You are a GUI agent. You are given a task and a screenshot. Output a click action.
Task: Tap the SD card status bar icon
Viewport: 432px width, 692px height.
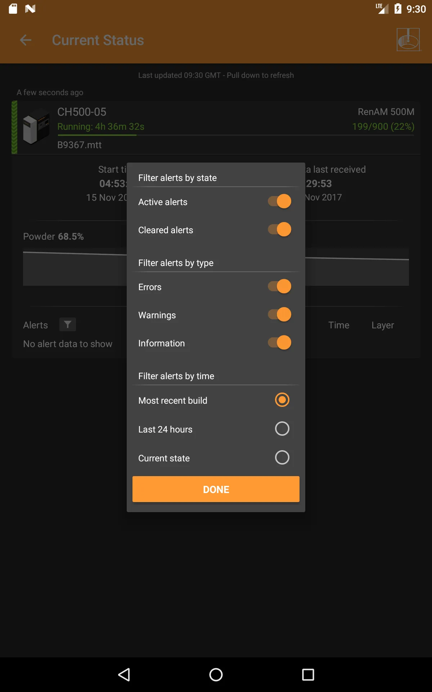[13, 9]
